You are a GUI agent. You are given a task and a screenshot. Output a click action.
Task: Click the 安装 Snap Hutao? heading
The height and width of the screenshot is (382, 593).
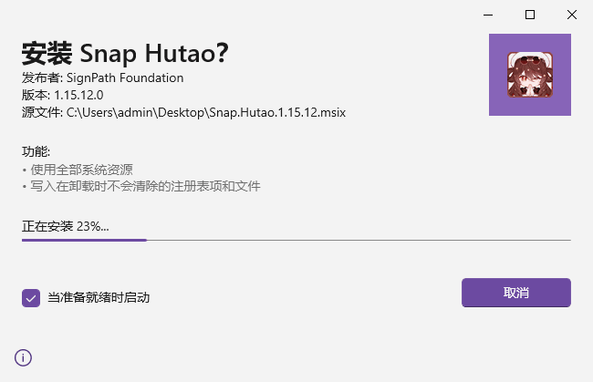point(124,53)
